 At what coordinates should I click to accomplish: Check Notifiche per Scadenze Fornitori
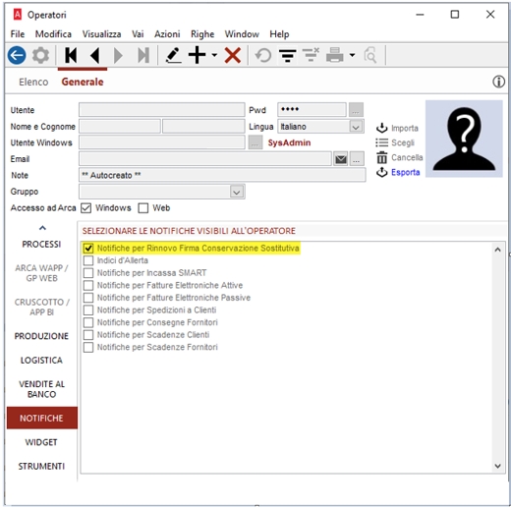click(88, 347)
